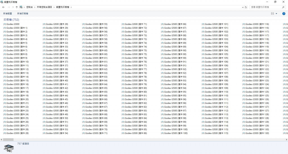The height and width of the screenshot is (154, 288).
Task: Expand the address bar history dropdown
Action: click(x=243, y=7)
